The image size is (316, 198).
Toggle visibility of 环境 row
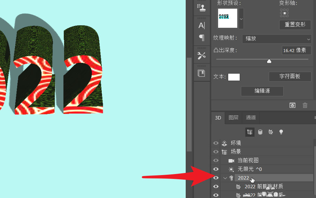click(216, 143)
